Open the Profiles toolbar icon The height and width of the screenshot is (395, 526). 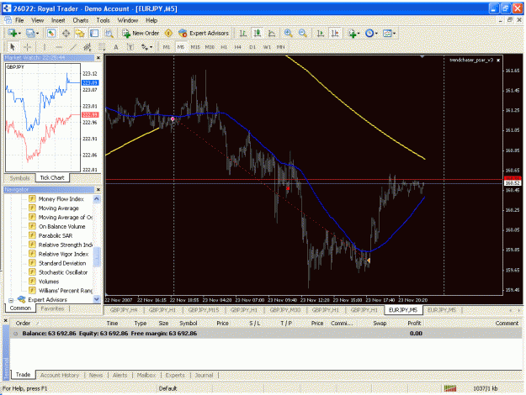30,33
